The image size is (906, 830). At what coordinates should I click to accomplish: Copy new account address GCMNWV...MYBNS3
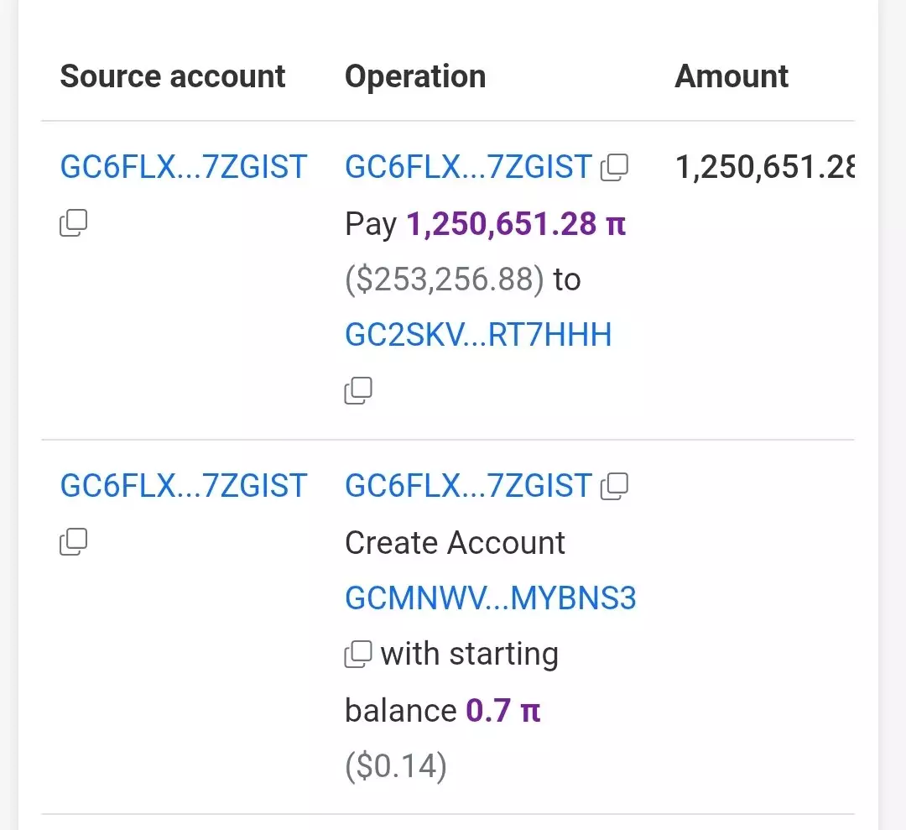358,655
